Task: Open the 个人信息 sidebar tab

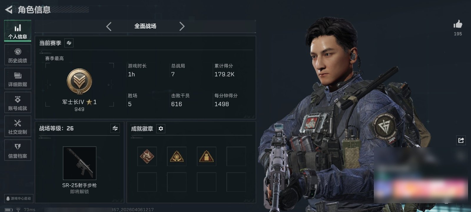Action: coord(18,31)
